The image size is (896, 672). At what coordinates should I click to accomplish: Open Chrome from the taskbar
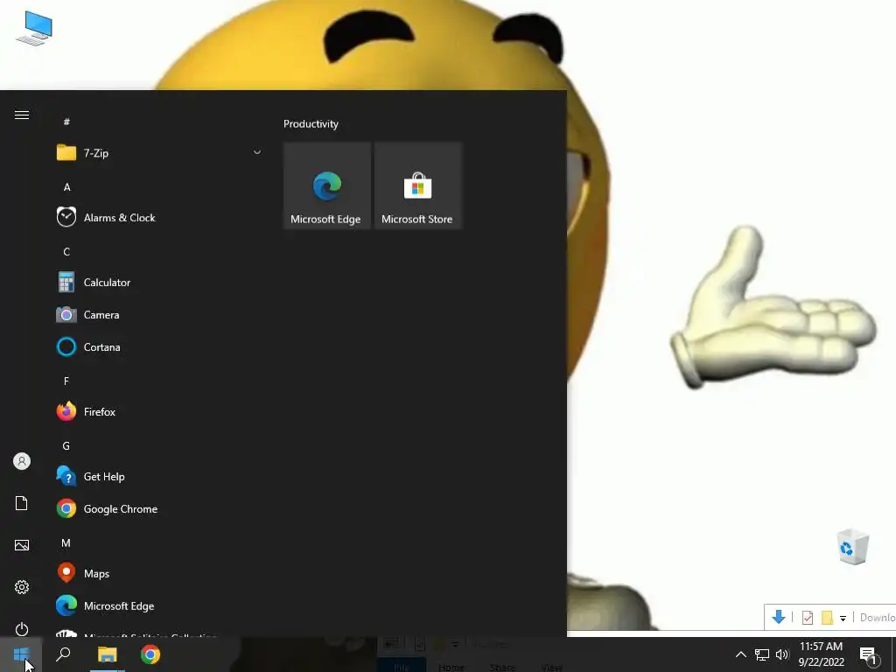tap(150, 654)
